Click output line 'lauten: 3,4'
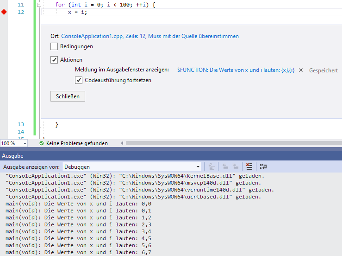342x256 pixels. [78, 231]
